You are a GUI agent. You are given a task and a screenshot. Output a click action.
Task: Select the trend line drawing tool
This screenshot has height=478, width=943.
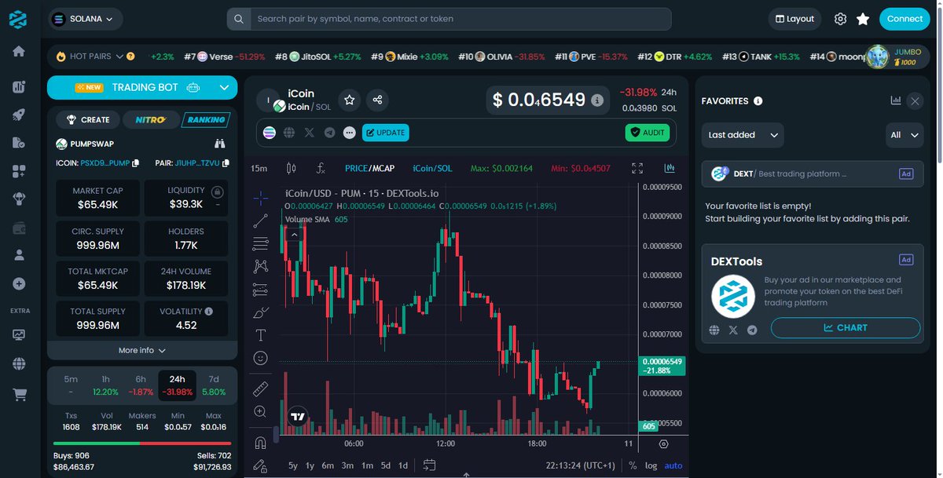tap(261, 221)
